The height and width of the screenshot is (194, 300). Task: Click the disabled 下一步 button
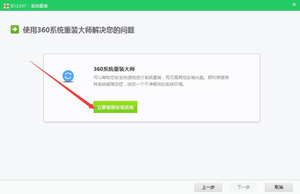(243, 187)
